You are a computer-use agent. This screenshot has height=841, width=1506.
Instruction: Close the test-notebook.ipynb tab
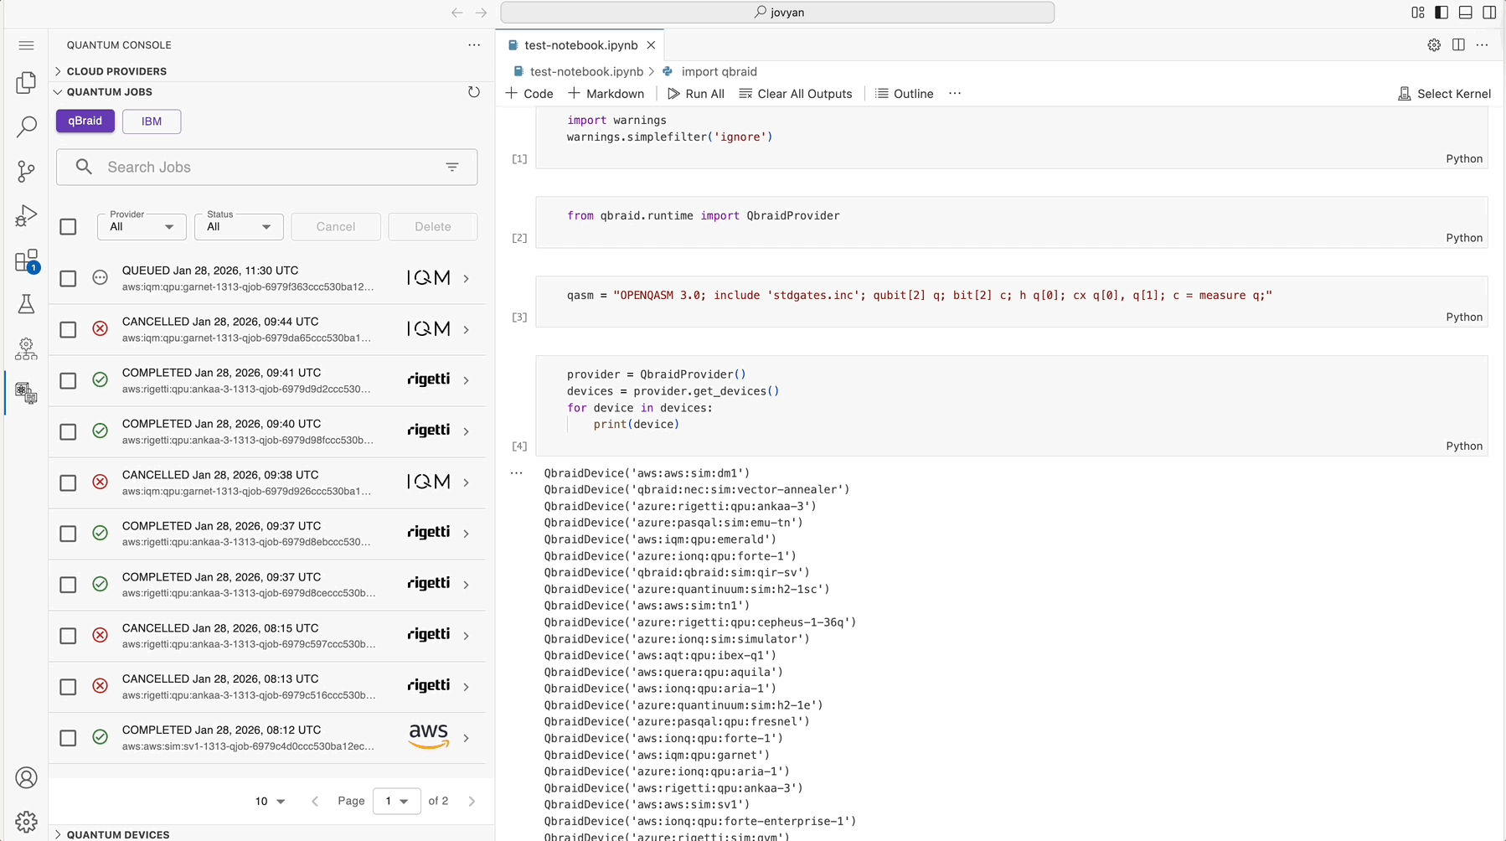pos(651,45)
